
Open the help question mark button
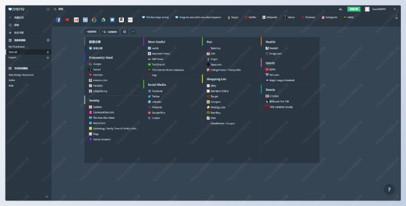pyautogui.click(x=389, y=189)
